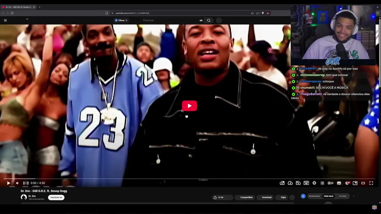Image resolution: width=381 pixels, height=214 pixels.
Task: Click ThiagoBattisti's chat message
Action: (331, 96)
